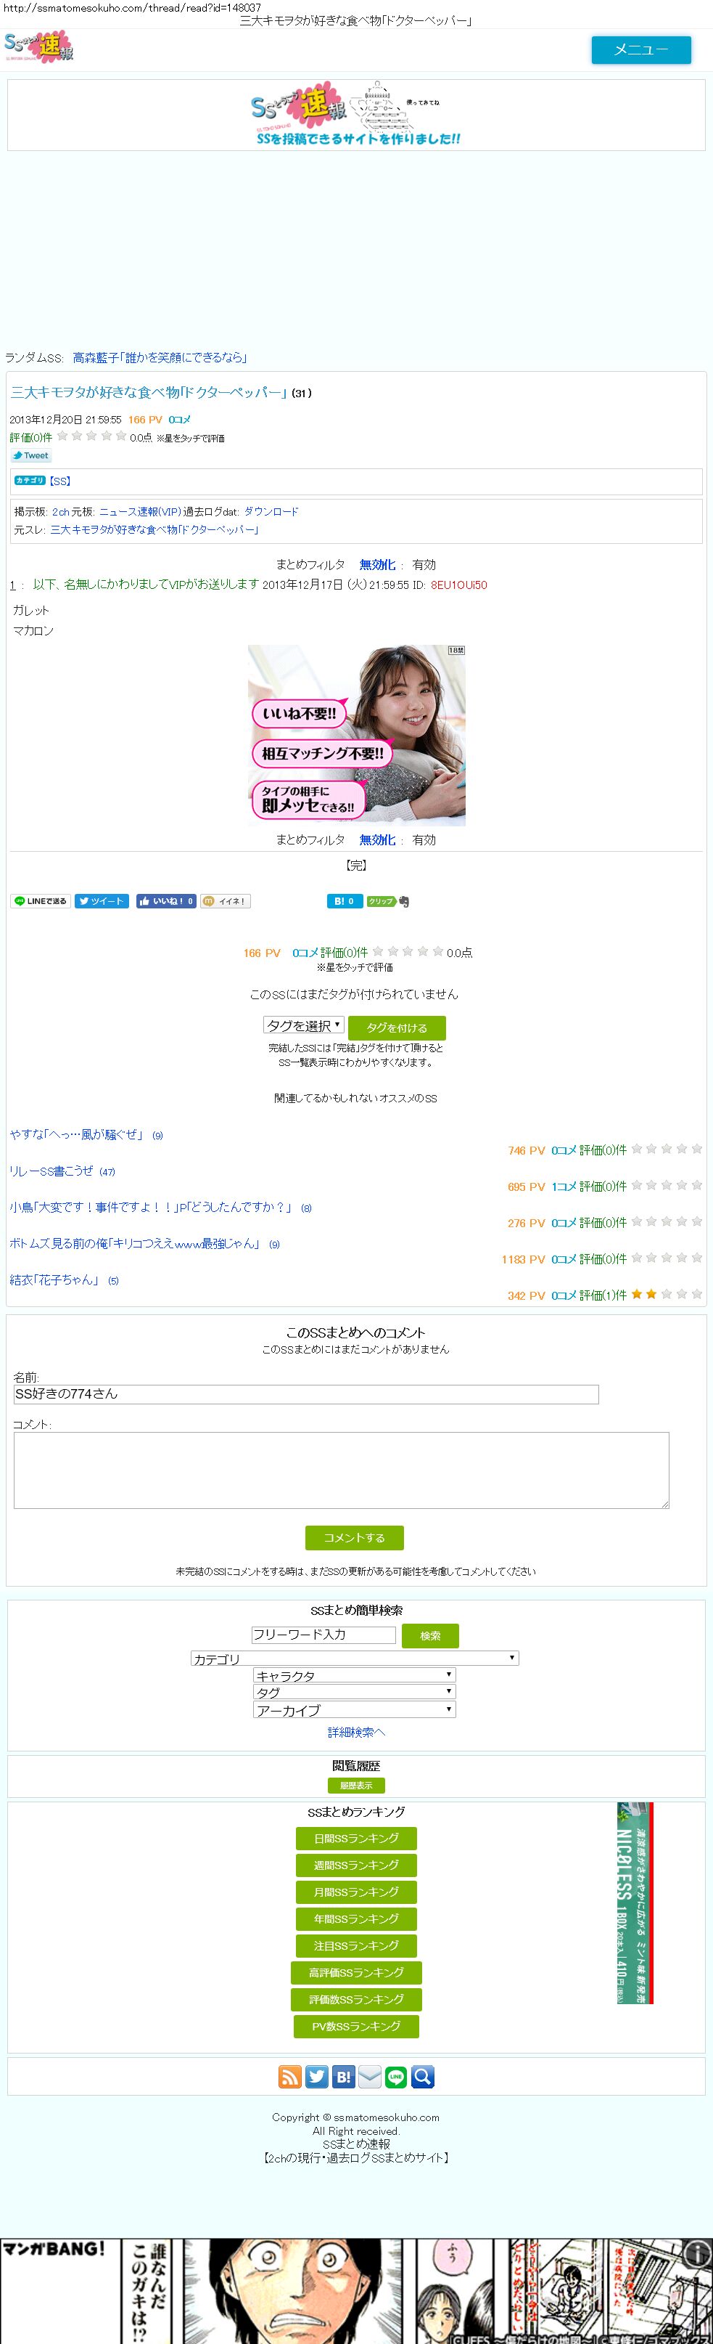Switch lower まとめフィルタ to 無効化
This screenshot has height=2344, width=713.
click(x=377, y=840)
